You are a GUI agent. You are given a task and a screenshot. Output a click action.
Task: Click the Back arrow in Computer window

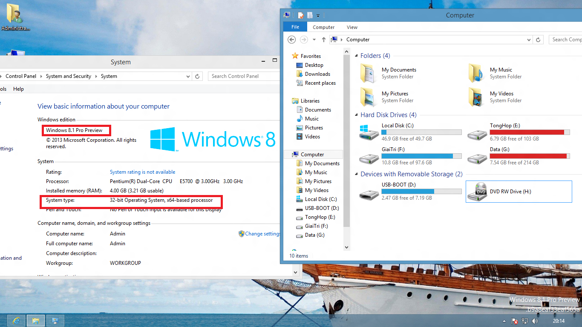pyautogui.click(x=291, y=40)
